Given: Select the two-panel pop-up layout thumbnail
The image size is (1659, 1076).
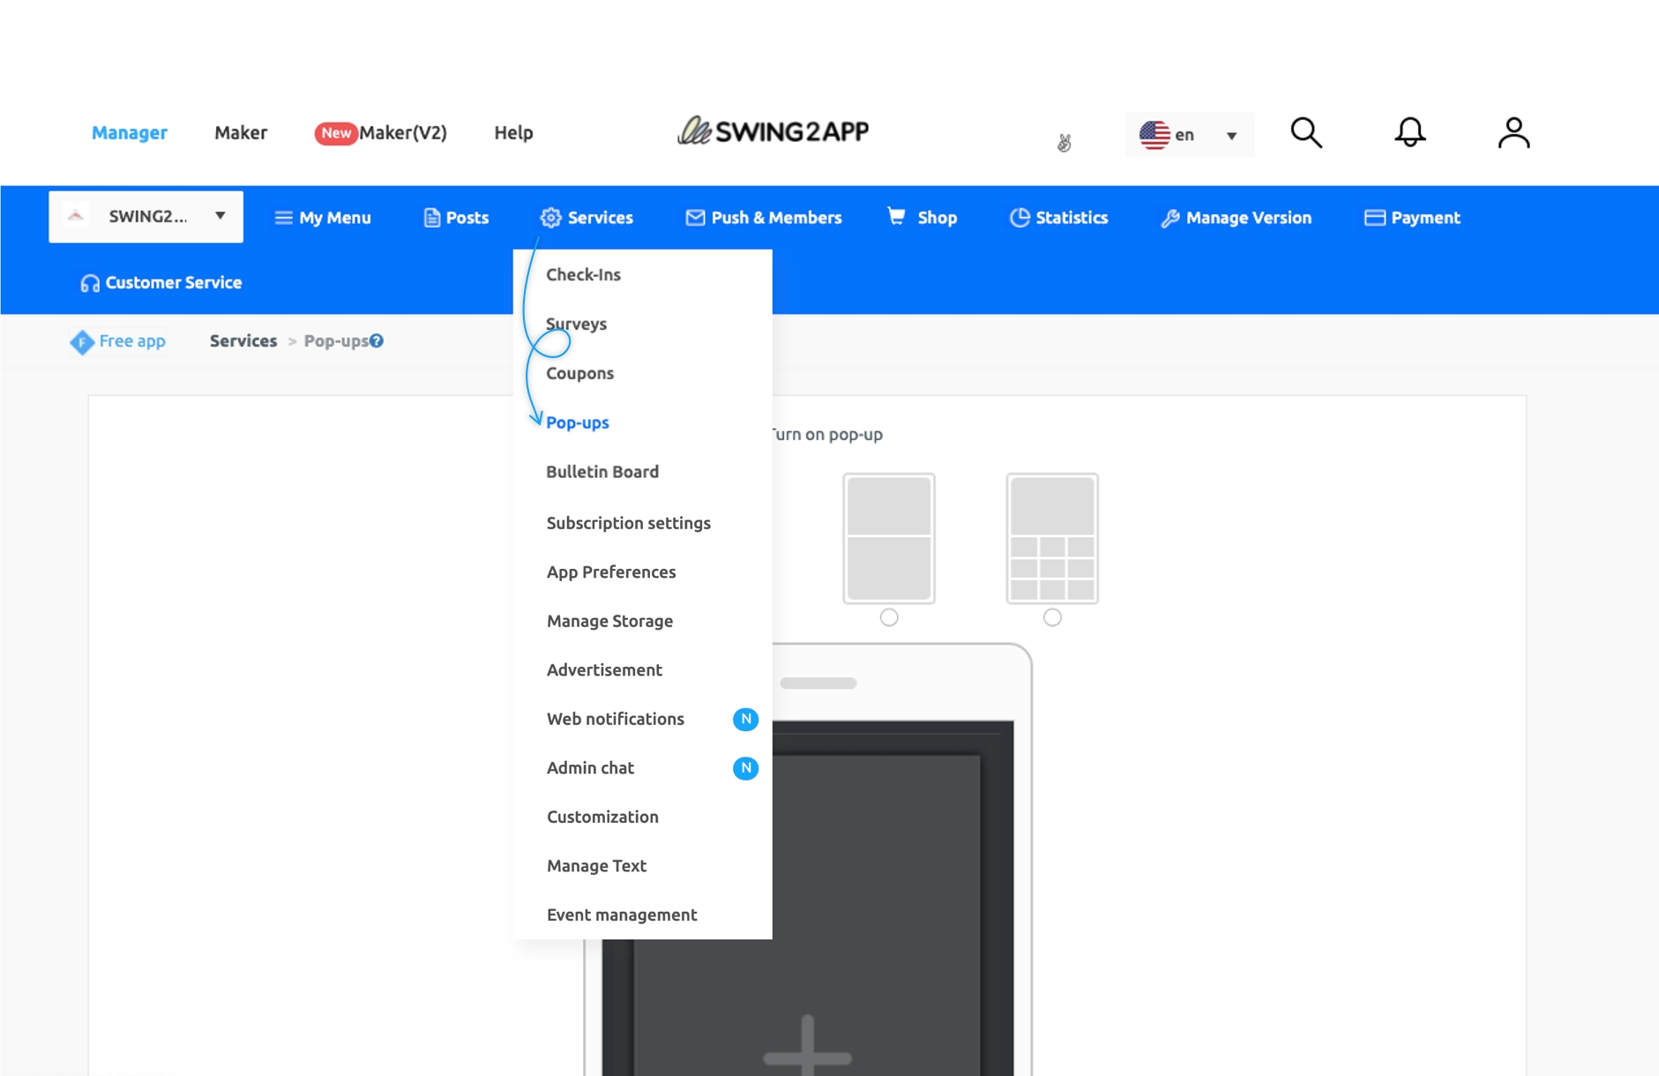Looking at the screenshot, I should point(889,539).
